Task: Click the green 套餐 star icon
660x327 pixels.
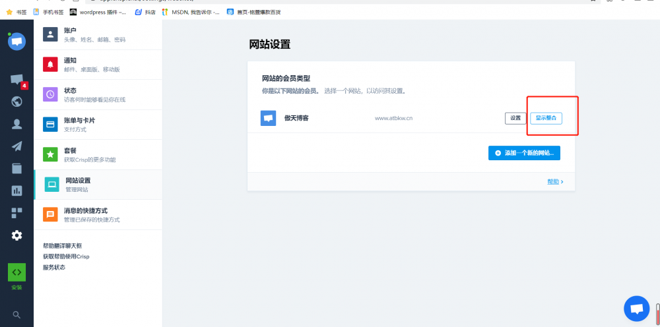Action: tap(50, 154)
